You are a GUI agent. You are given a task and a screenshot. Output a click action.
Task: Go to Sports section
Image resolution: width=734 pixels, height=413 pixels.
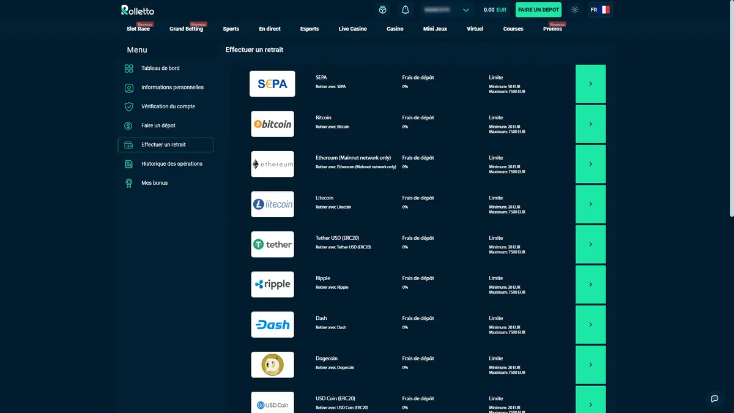tap(231, 29)
